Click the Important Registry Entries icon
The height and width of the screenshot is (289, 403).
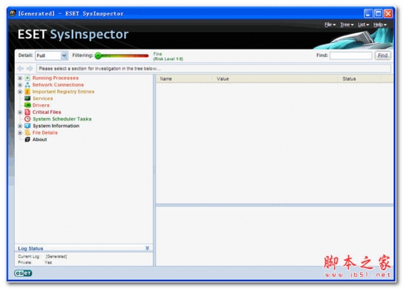click(28, 91)
